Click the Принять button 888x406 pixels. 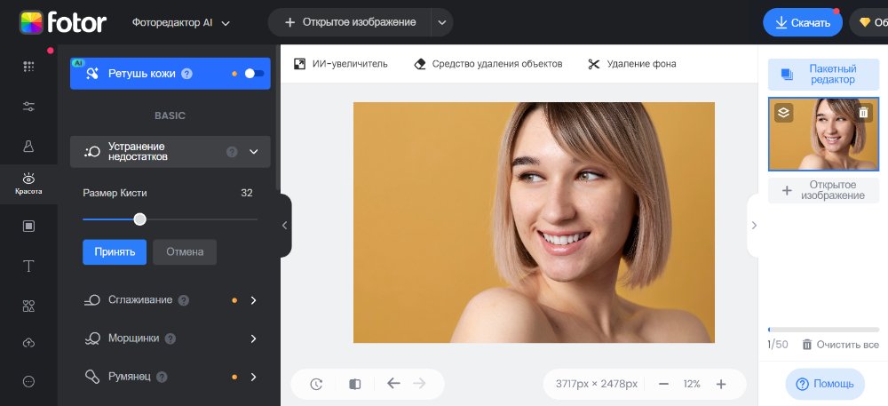(115, 252)
